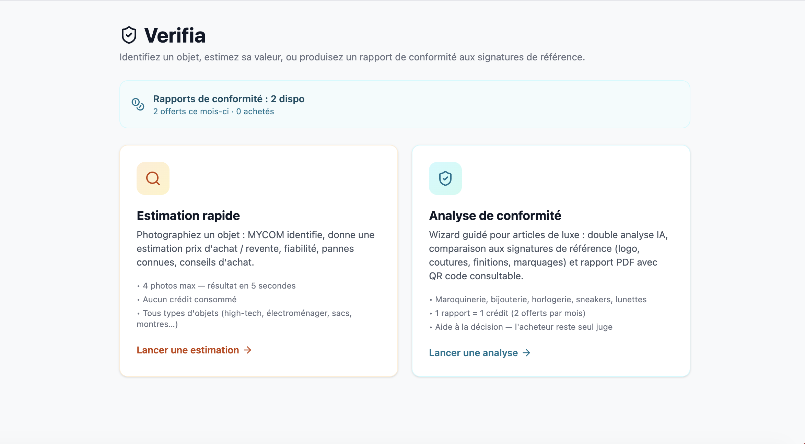The height and width of the screenshot is (444, 805).
Task: Click "Maroquinerie, bijouterie, horlogerie" bullet
Action: [x=538, y=300]
